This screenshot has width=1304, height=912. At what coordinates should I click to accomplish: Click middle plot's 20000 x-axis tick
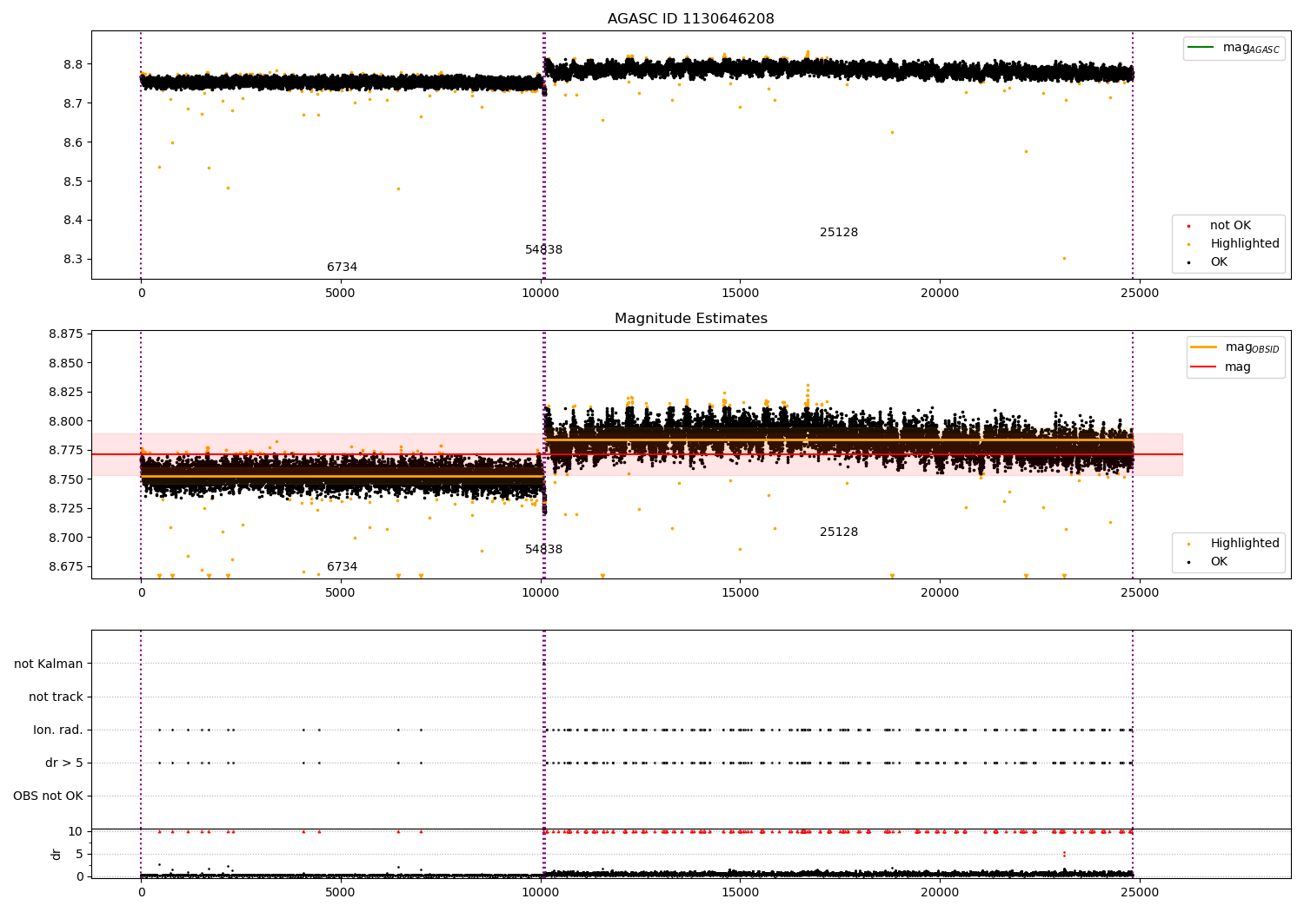(940, 593)
